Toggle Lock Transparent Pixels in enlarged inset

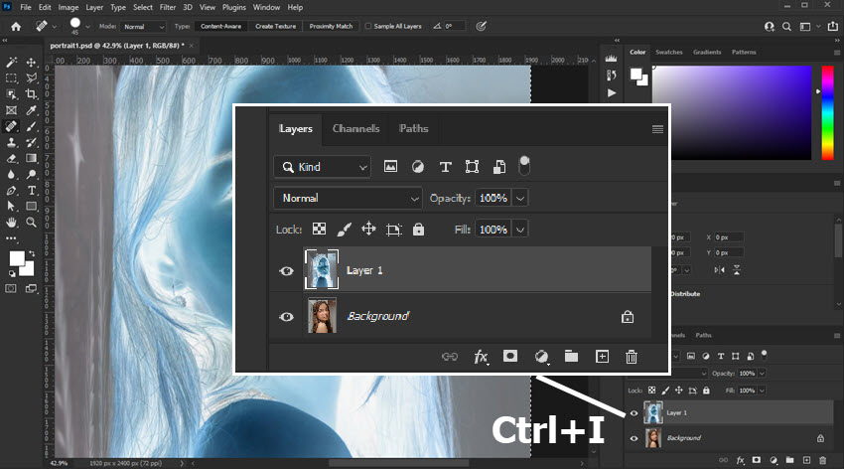click(319, 229)
